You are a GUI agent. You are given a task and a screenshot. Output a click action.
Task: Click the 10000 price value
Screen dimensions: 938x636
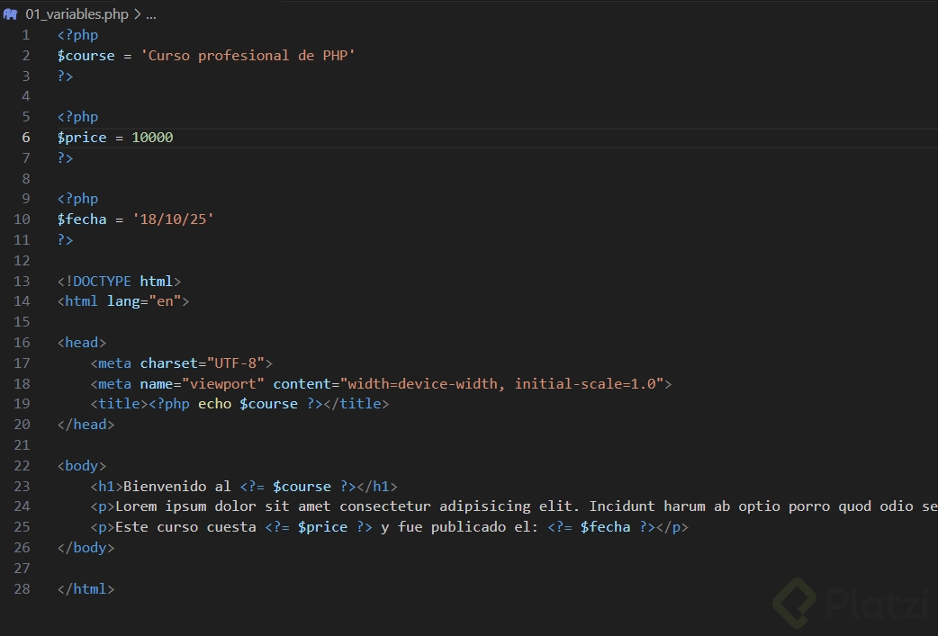152,138
